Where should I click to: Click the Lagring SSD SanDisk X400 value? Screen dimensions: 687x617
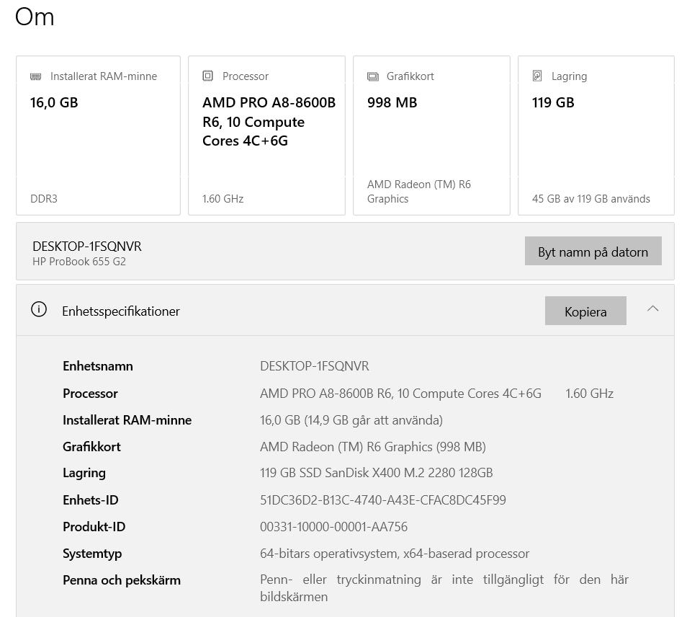tap(376, 474)
